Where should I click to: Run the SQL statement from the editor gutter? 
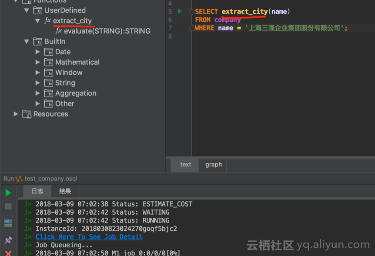click(180, 11)
